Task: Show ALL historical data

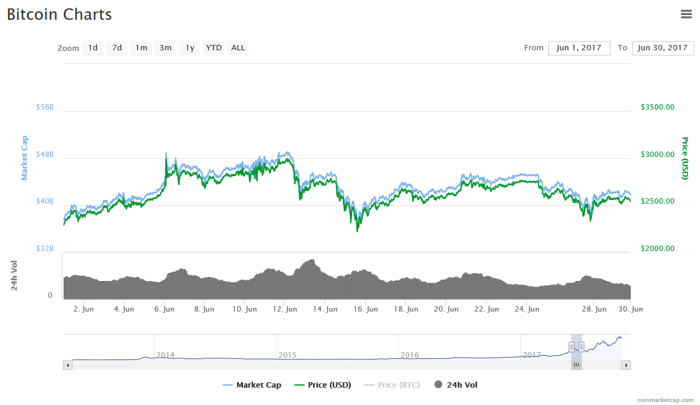Action: point(238,48)
